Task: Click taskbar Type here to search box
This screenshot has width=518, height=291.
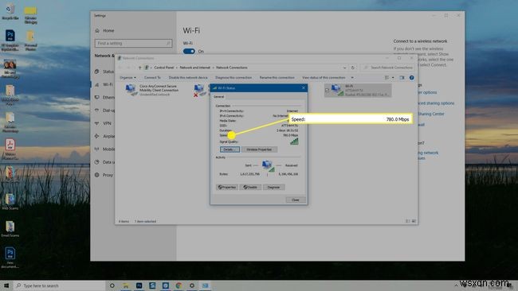Action: [60, 285]
